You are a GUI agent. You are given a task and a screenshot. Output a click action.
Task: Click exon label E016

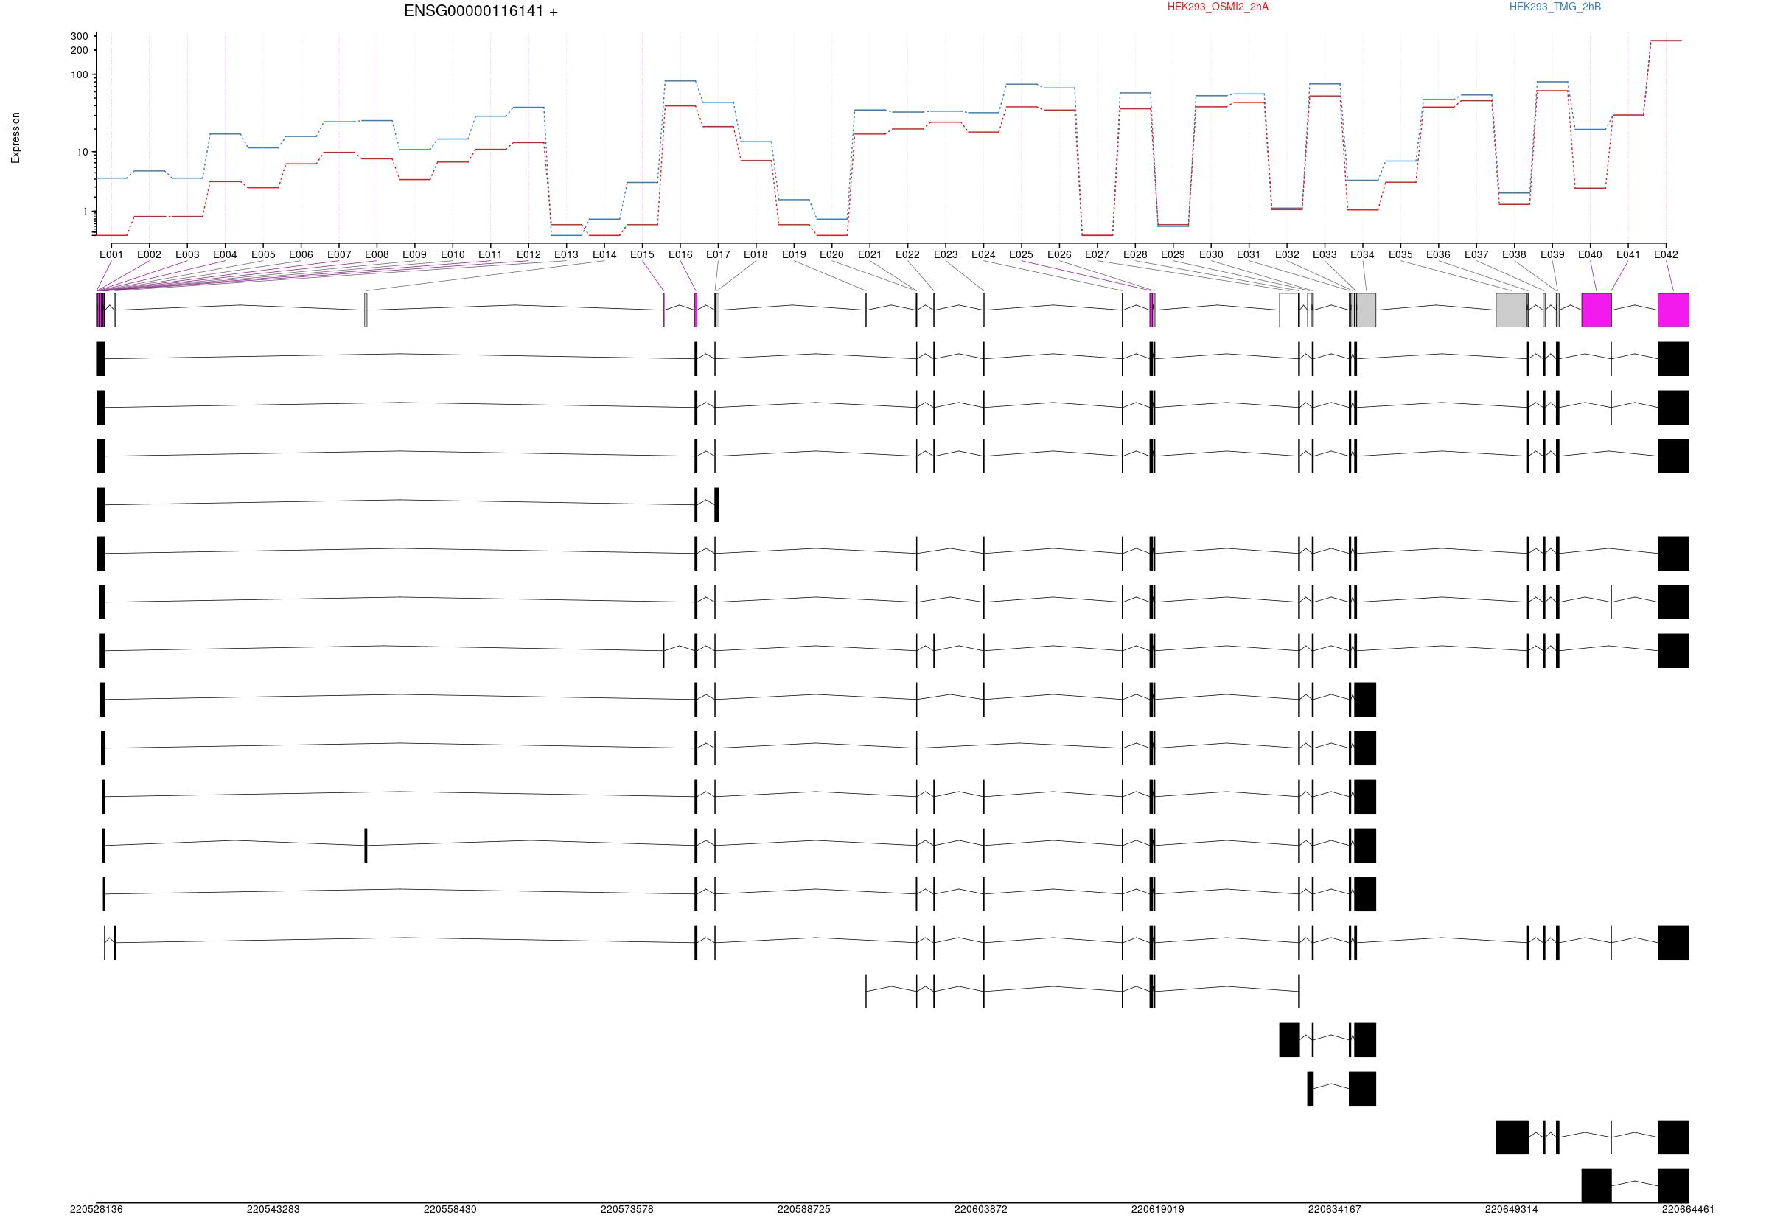point(680,255)
